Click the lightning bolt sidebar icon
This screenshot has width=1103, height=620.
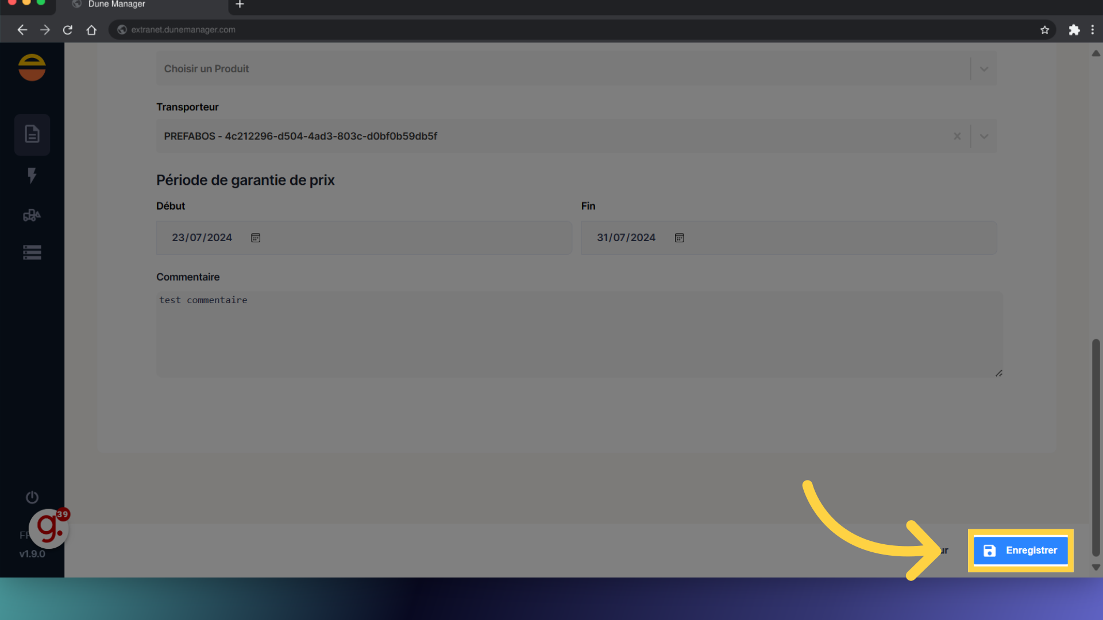click(x=32, y=175)
